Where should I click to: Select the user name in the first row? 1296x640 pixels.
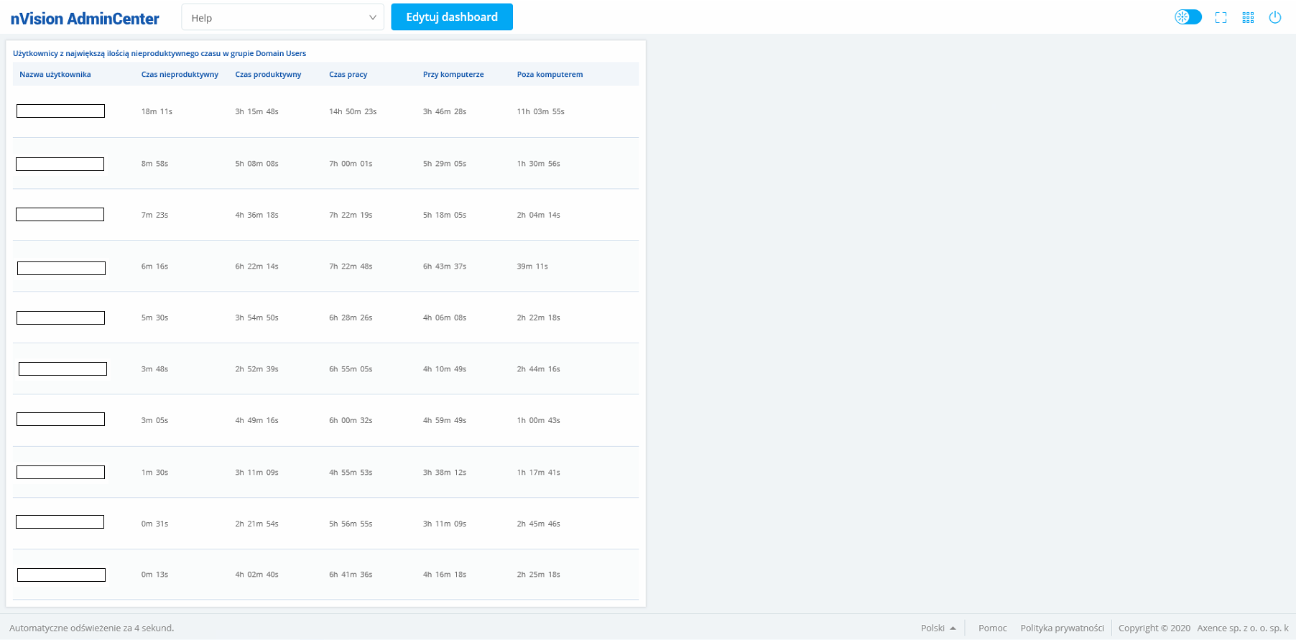[60, 111]
